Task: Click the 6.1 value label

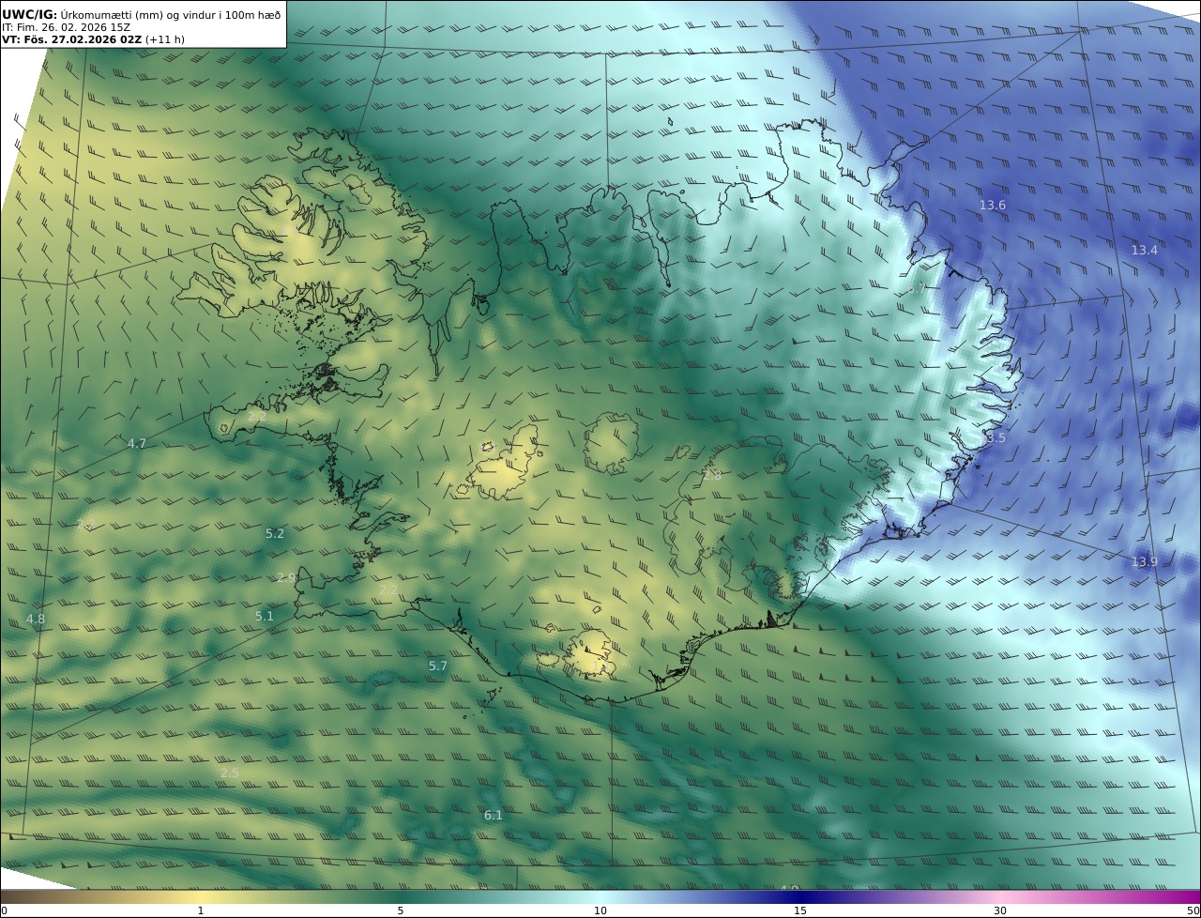Action: (494, 815)
